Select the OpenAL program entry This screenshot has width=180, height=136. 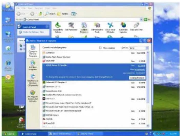[x=94, y=119]
